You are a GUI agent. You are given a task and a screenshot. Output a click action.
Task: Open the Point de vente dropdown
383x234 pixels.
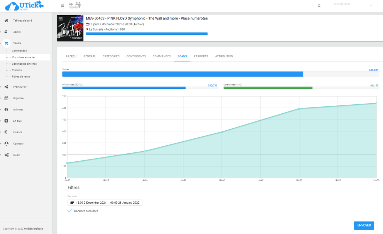(352, 6)
